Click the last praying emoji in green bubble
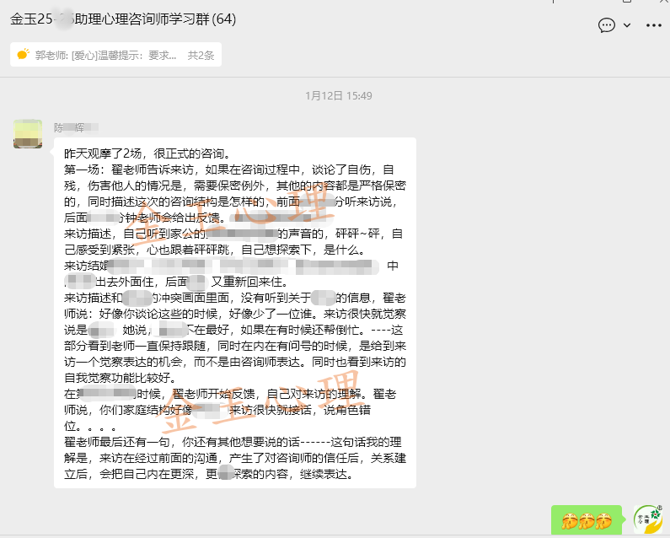This screenshot has width=670, height=538. 603,520
